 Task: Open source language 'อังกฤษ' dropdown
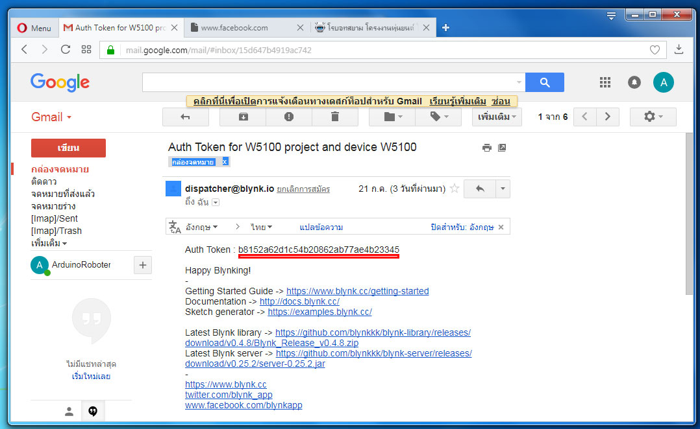[x=201, y=227]
